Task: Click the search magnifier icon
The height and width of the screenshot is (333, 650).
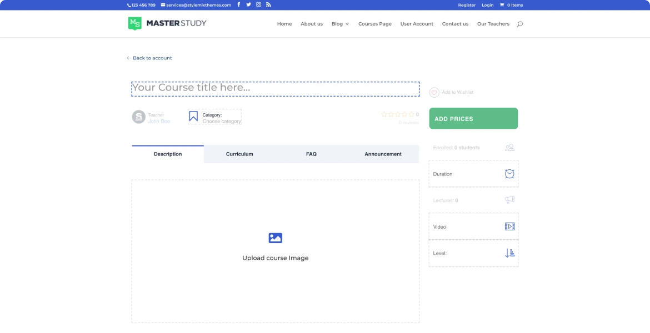Action: [x=519, y=24]
